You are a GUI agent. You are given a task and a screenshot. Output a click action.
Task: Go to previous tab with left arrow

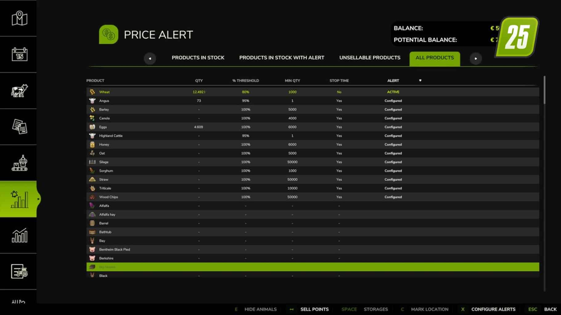click(150, 58)
